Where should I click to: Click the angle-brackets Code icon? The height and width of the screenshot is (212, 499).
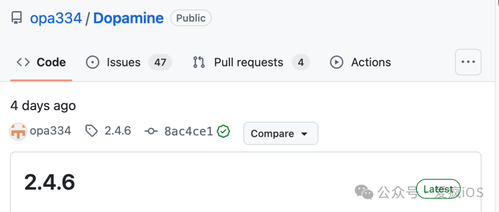tap(23, 62)
